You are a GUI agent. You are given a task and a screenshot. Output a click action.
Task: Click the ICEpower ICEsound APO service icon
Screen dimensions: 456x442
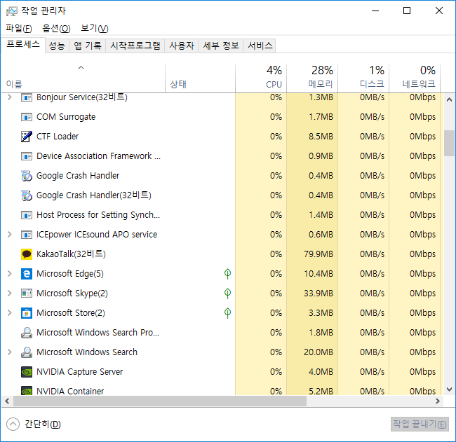[27, 235]
